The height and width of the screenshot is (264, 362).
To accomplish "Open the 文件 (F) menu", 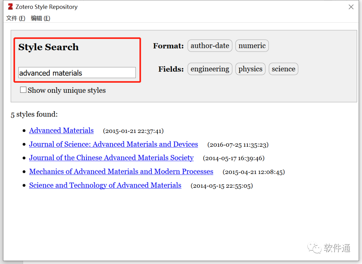I will tap(15, 18).
